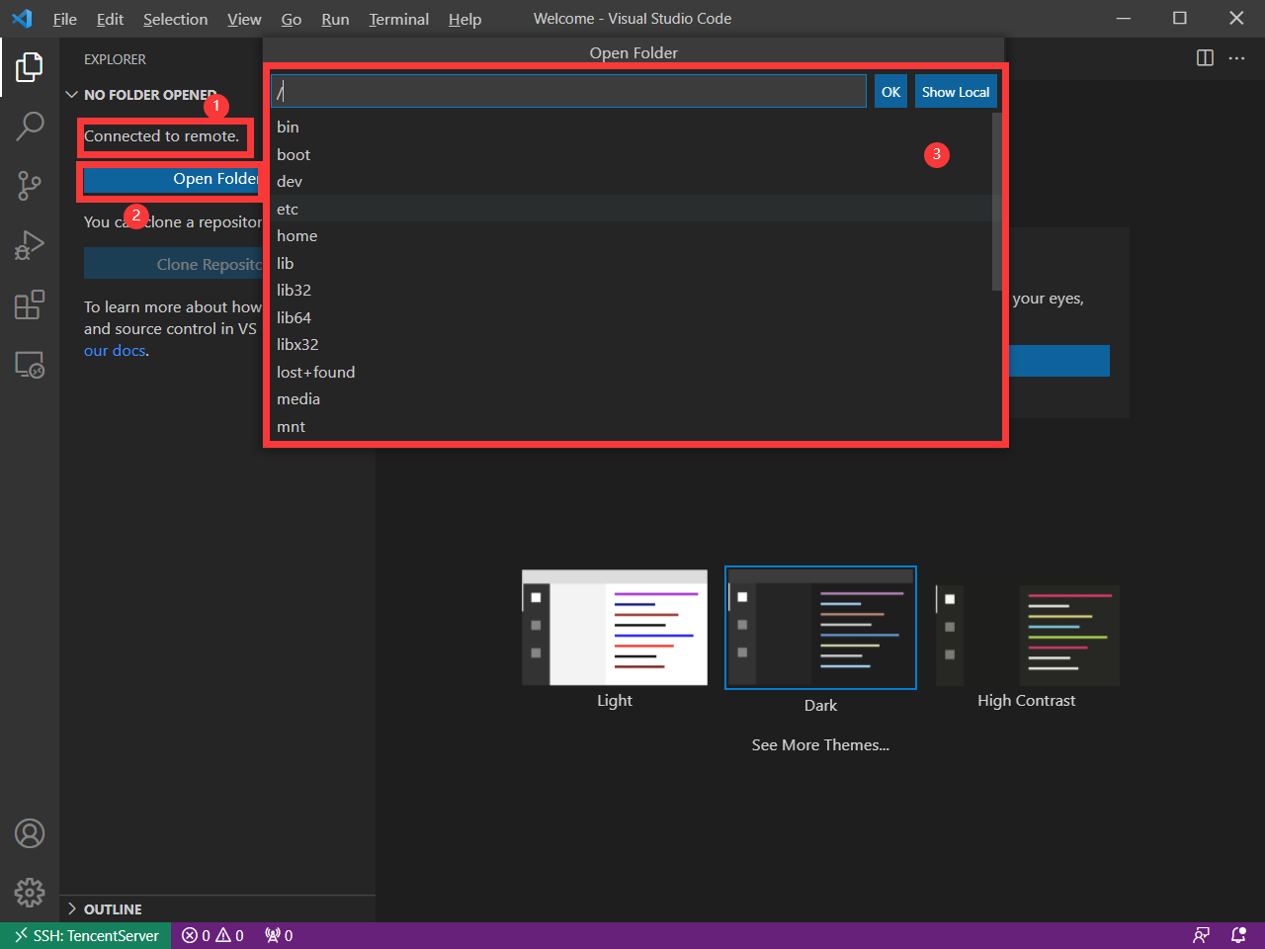Click the EXPLORER panel title
The height and width of the screenshot is (949, 1265).
[x=115, y=59]
